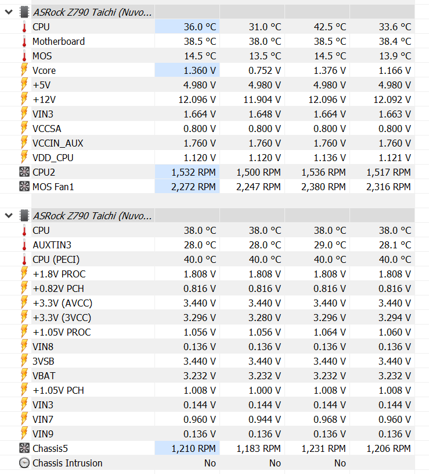Click the lightning bolt icon next to Vcore
This screenshot has width=429, height=474.
click(x=24, y=70)
